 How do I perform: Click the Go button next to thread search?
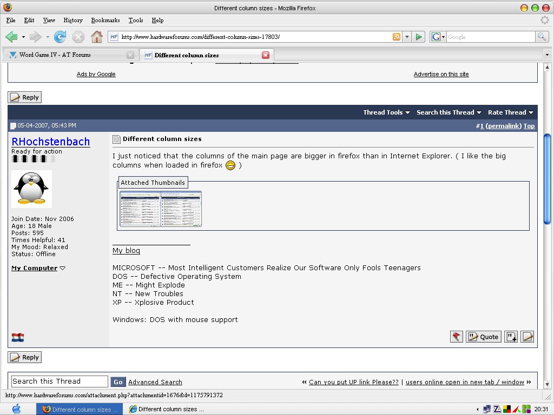118,382
